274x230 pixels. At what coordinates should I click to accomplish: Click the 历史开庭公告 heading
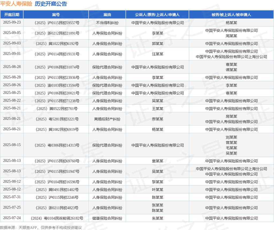point(51,4)
